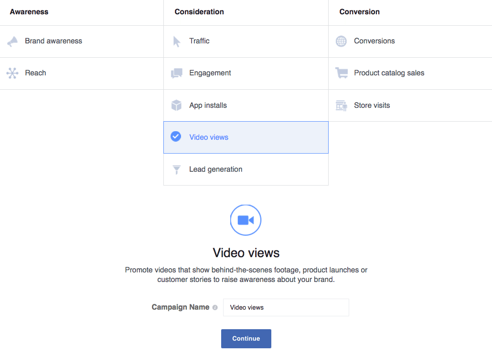Click the large Video views camera icon
The height and width of the screenshot is (354, 492).
[x=246, y=220]
